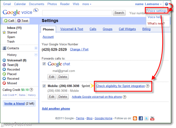Viewport: 176px width, 128px height.
Task: Click in the search input field
Action: [77, 13]
